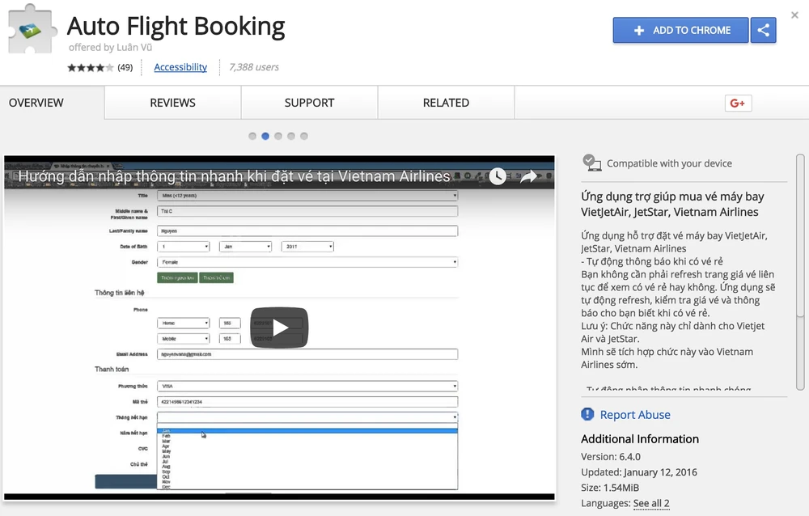Open the OVERVIEW tab
The image size is (809, 516).
(36, 103)
